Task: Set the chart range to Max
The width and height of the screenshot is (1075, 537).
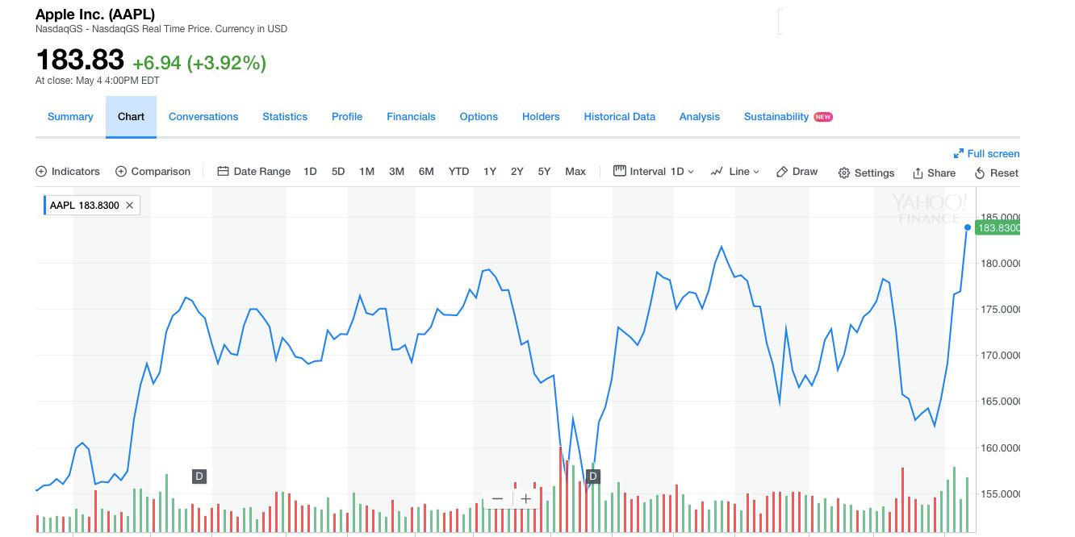Action: pyautogui.click(x=575, y=172)
